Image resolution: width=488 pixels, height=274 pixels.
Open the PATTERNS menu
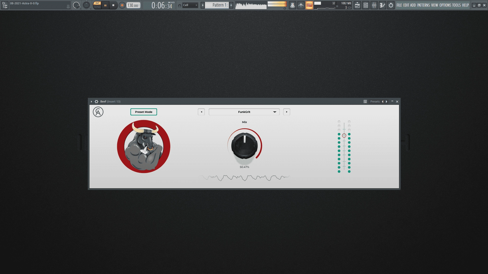coord(423,5)
